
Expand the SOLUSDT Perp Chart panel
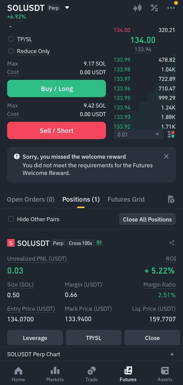coord(91,354)
